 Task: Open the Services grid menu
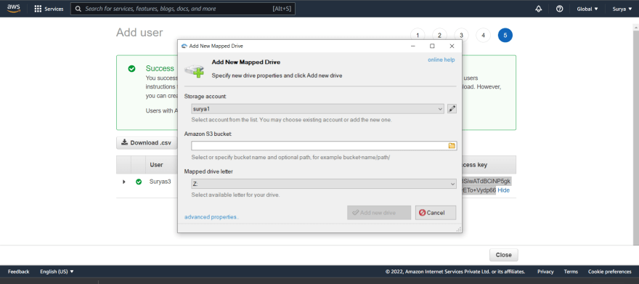(49, 9)
